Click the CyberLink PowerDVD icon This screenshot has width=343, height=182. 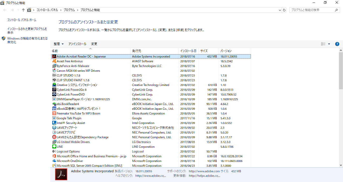pos(54,94)
